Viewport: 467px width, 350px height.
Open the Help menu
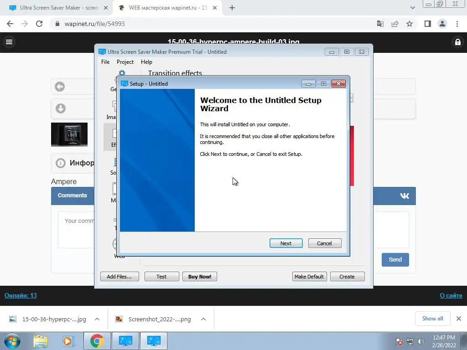click(x=146, y=62)
